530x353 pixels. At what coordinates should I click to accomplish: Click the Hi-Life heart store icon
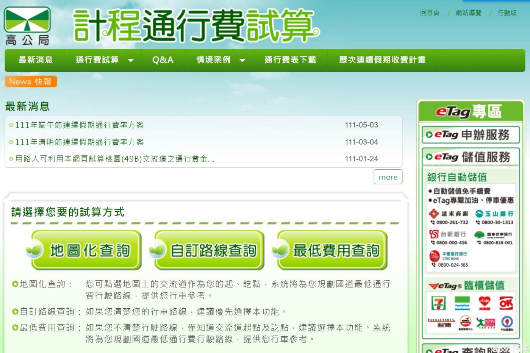[484, 303]
